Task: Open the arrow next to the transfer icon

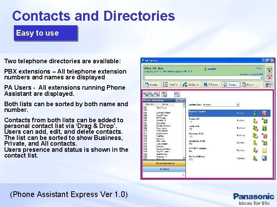Action: [x=272, y=84]
